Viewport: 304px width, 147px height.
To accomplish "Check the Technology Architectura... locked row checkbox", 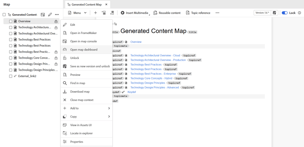I will [x=11, y=27].
